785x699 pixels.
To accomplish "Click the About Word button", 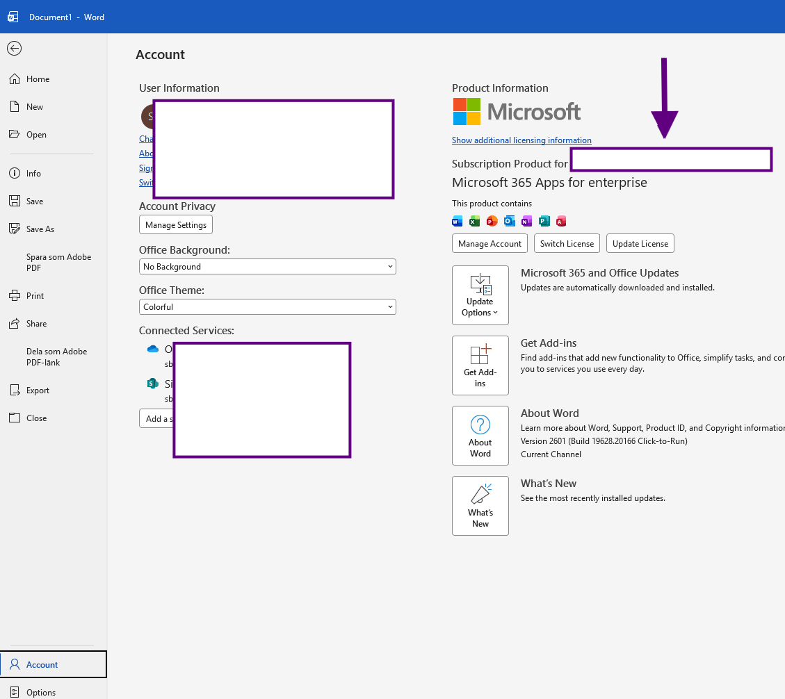I will tap(480, 435).
